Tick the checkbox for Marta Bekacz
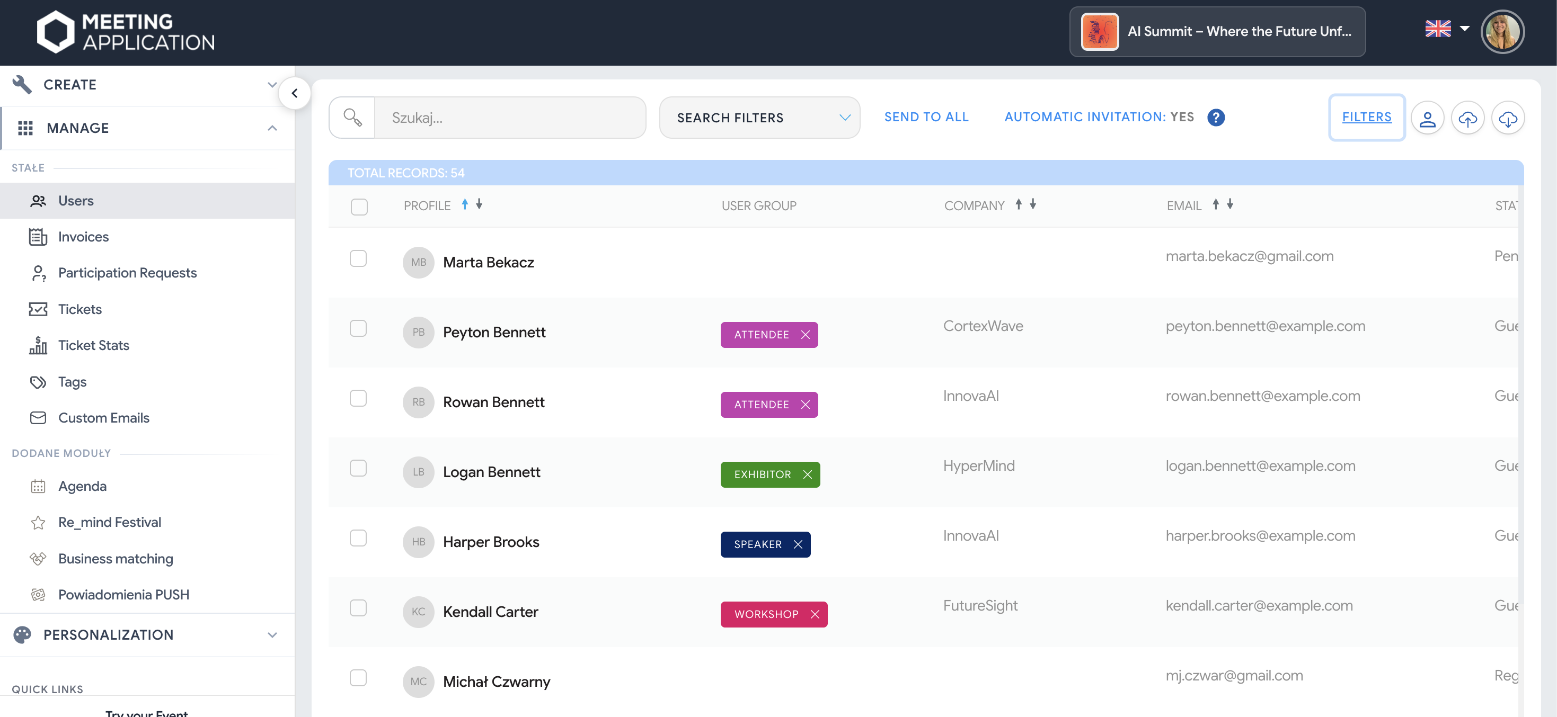 358,258
